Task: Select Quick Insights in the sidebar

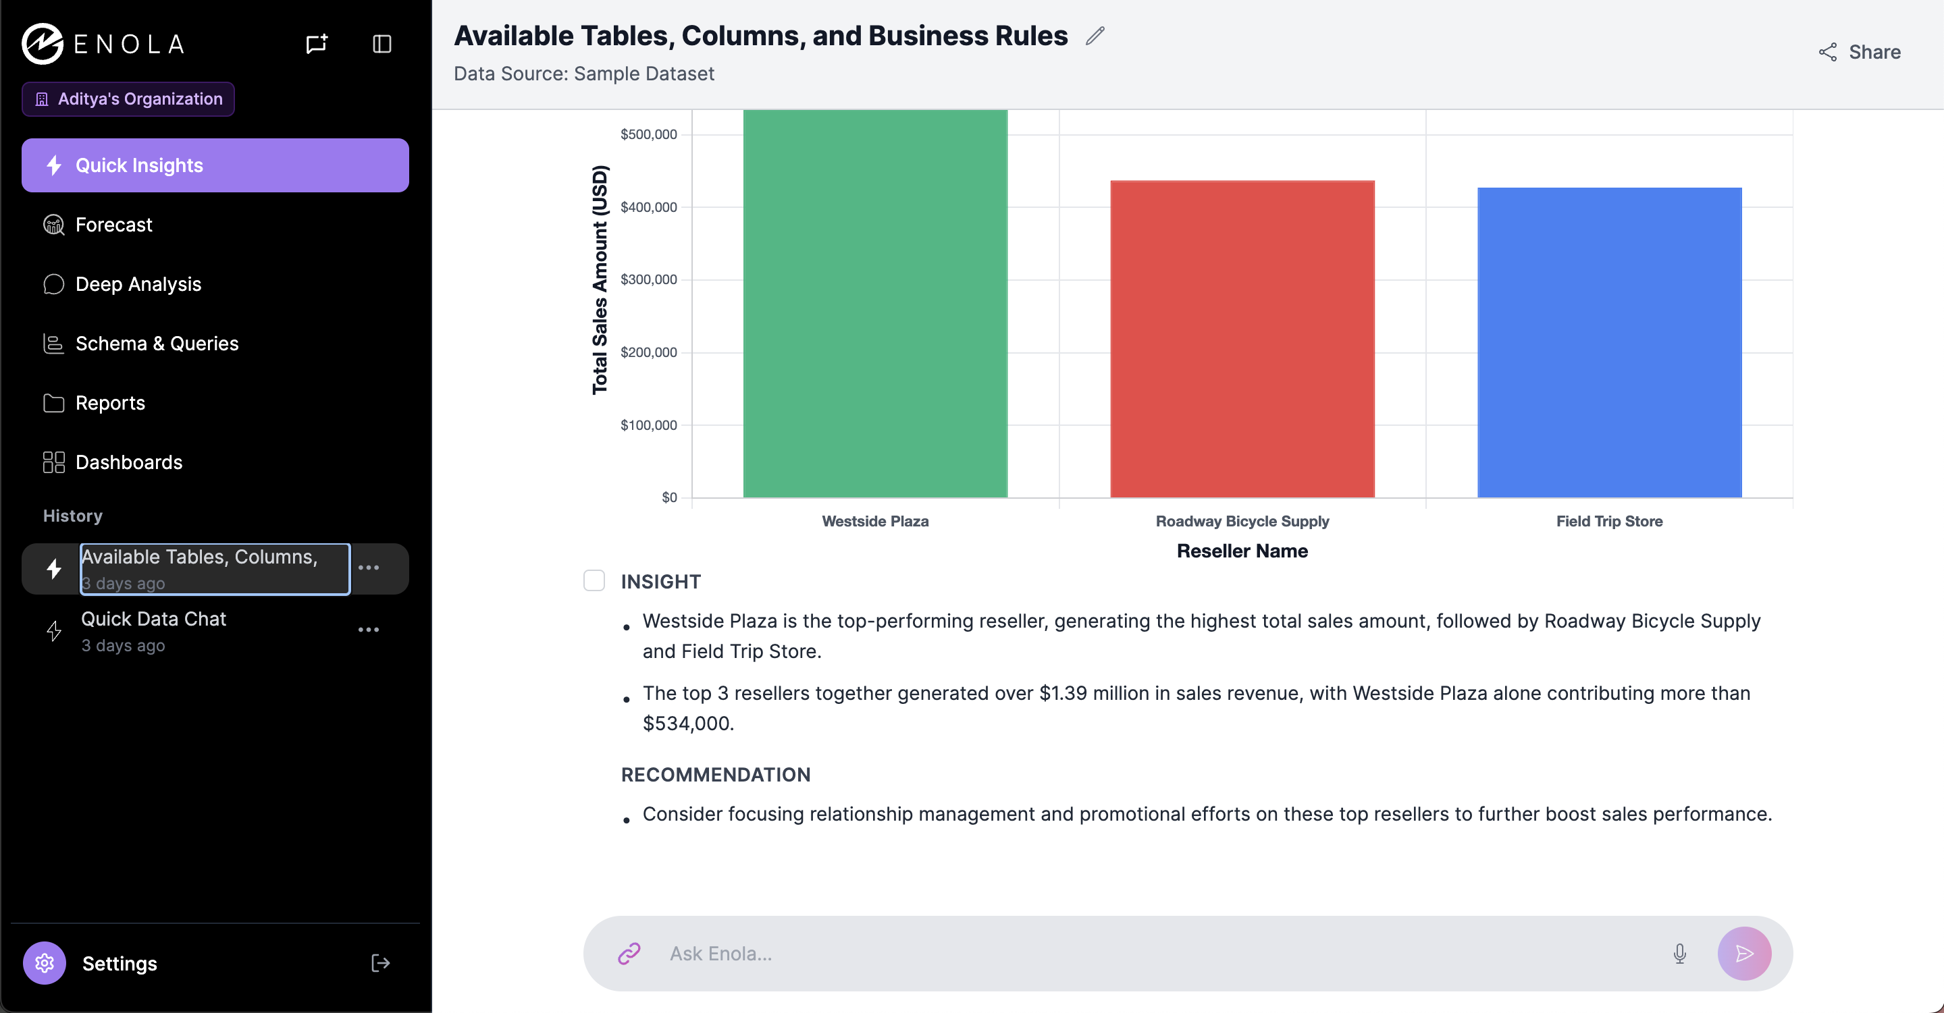Action: pyautogui.click(x=215, y=165)
